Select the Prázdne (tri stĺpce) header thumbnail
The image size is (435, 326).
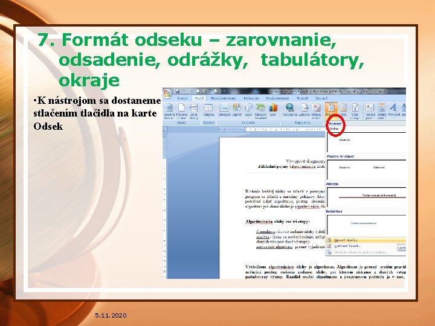tap(366, 170)
